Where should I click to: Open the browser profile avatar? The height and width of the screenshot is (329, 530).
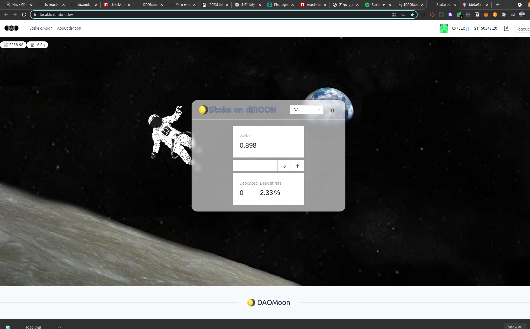522,15
